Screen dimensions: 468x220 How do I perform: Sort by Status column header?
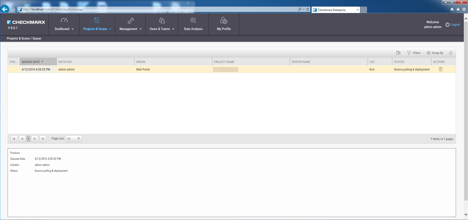point(412,62)
